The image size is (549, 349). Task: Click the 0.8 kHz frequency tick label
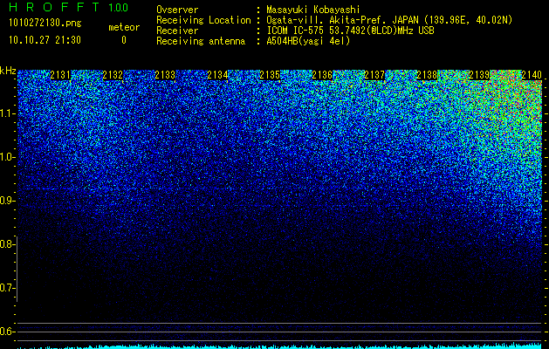pyautogui.click(x=6, y=244)
